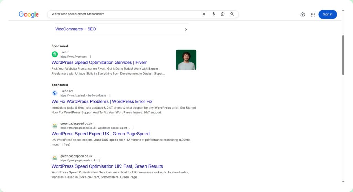Expand the WooCommerce + SEO suggestion
The image size is (353, 192).
[186, 29]
